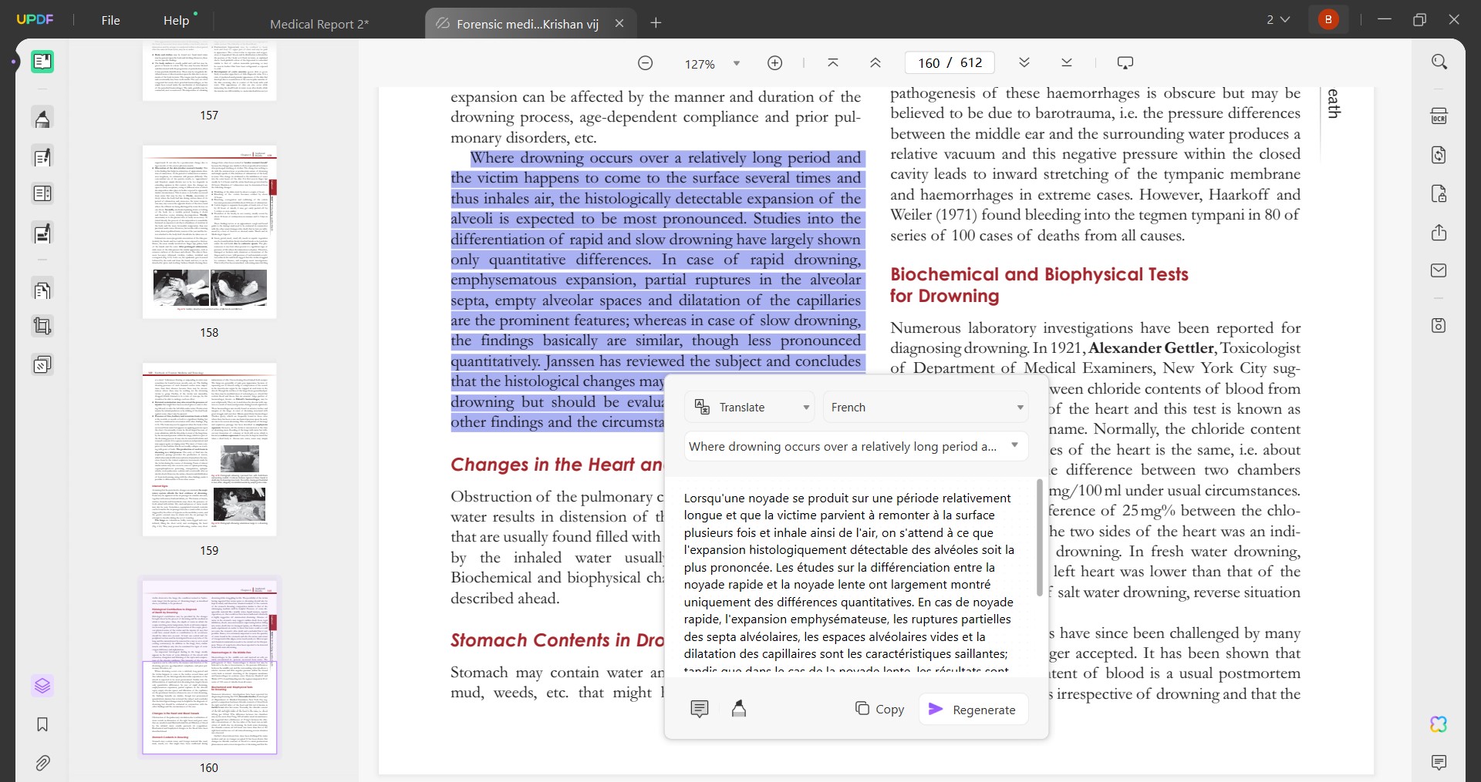The width and height of the screenshot is (1481, 782).
Task: Expand the Translate mode dropdown
Action: click(750, 407)
